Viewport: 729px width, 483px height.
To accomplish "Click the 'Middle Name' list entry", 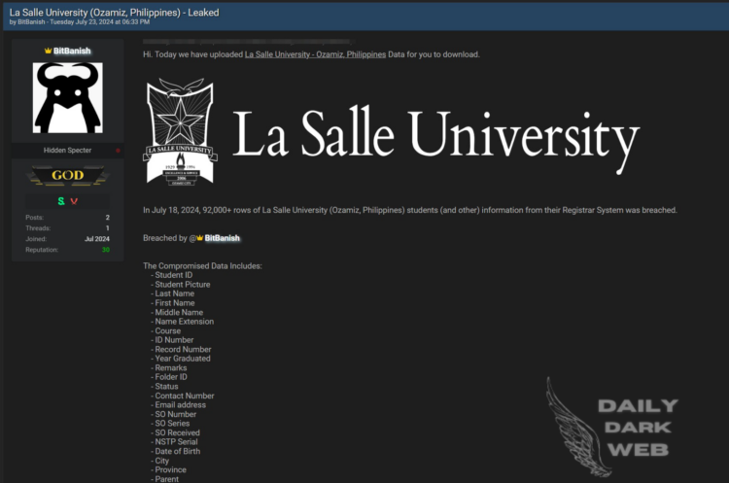I will coord(177,312).
